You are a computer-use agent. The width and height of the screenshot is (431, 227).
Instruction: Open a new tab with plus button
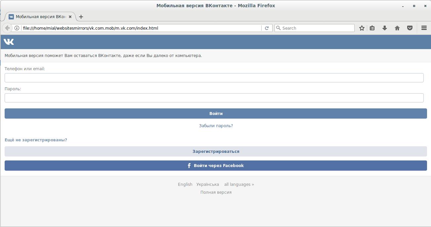click(x=81, y=17)
